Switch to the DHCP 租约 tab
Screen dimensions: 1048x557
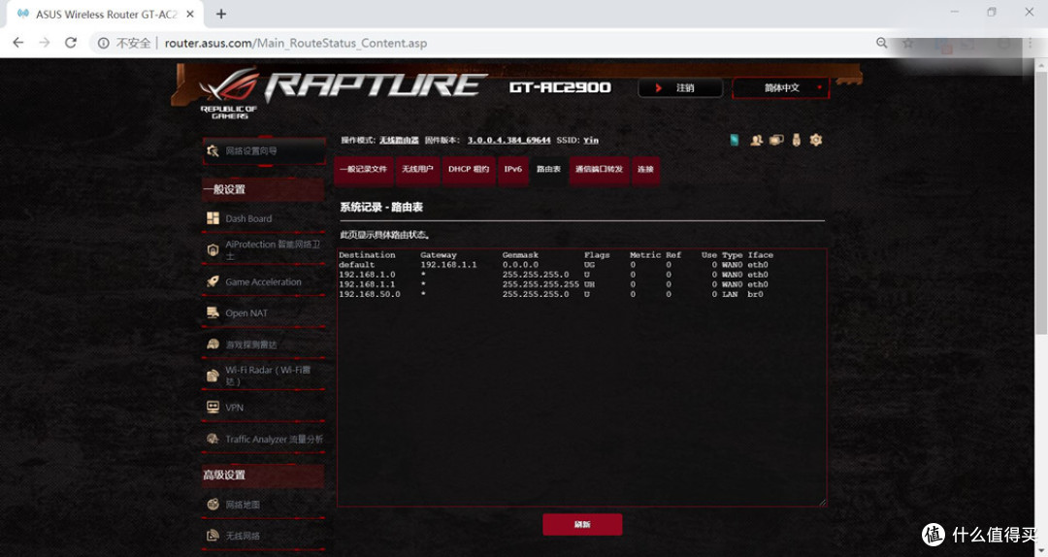click(469, 169)
